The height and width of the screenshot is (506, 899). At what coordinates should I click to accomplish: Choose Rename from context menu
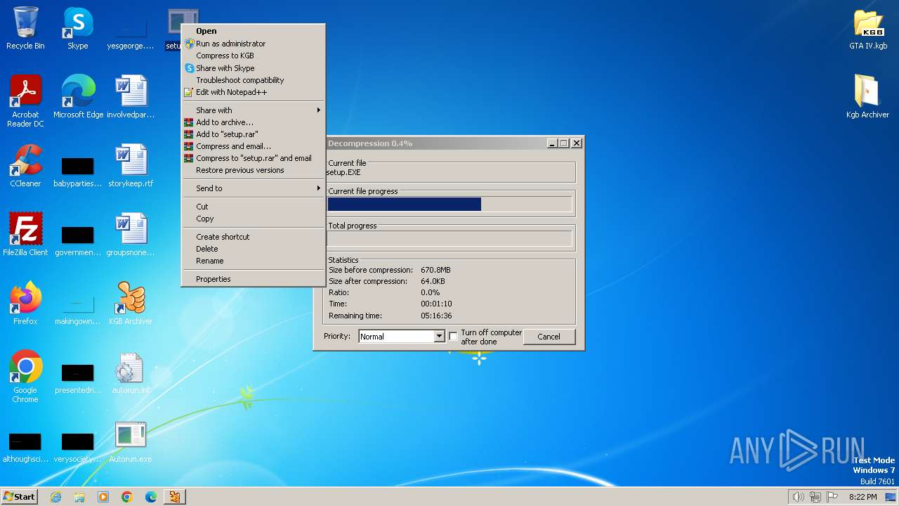click(x=254, y=261)
